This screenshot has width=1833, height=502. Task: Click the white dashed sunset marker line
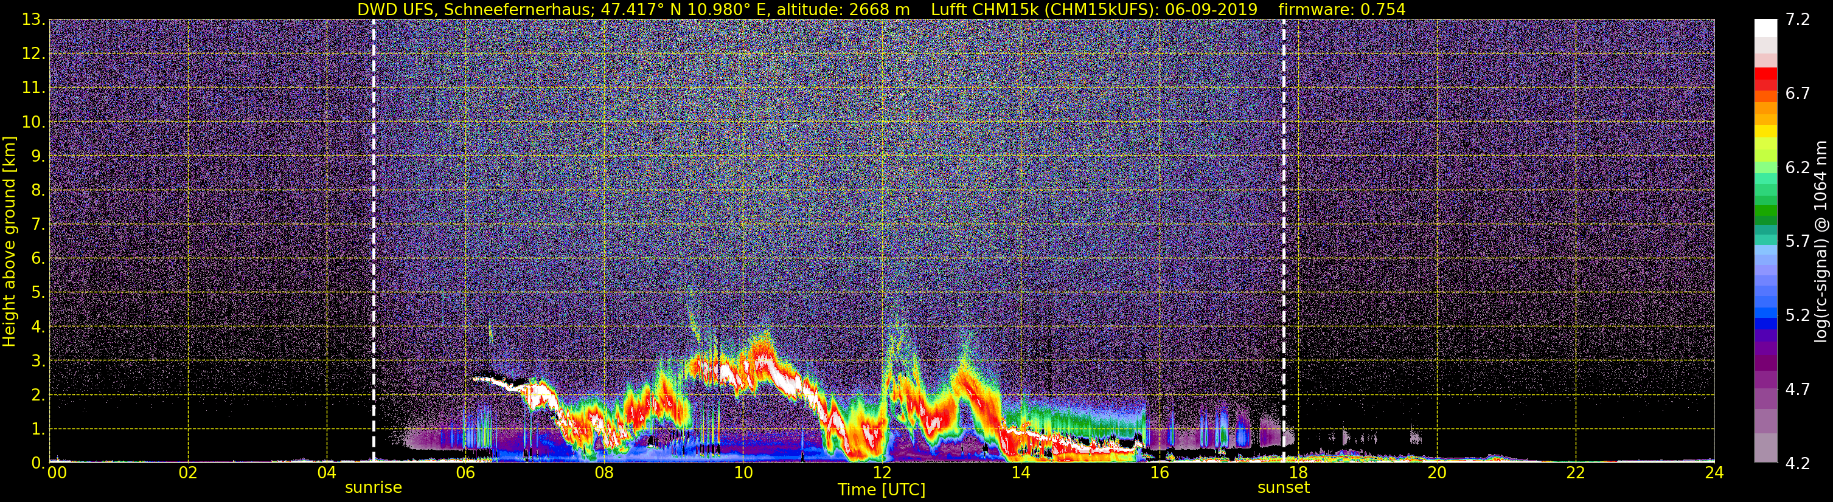[1284, 240]
